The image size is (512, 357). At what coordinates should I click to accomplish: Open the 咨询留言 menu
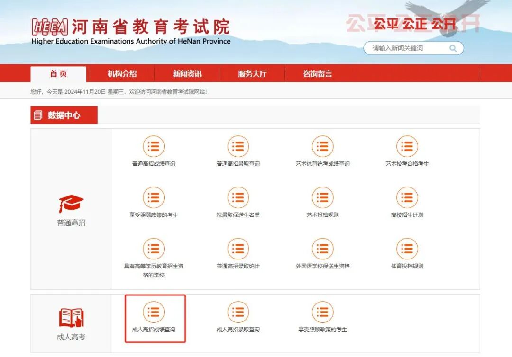click(x=317, y=73)
